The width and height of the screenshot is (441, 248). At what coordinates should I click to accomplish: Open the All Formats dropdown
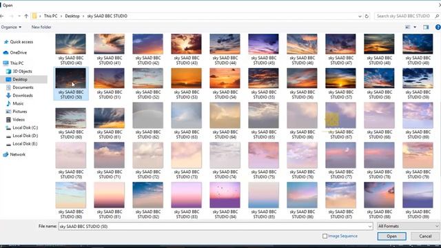pyautogui.click(x=408, y=226)
